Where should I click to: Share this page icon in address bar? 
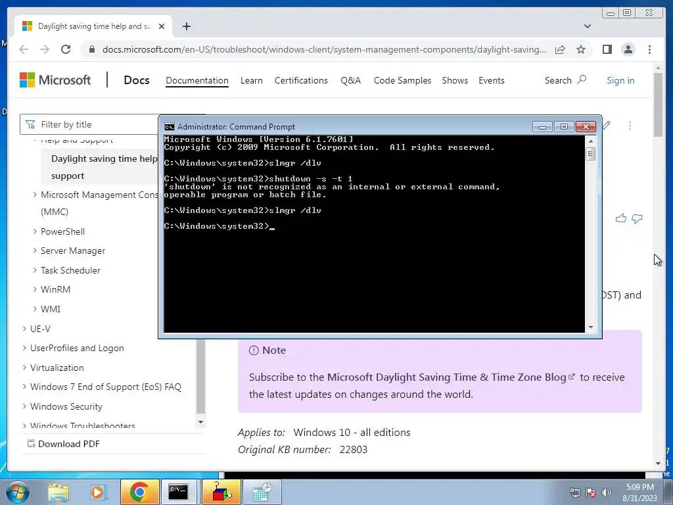coord(560,49)
